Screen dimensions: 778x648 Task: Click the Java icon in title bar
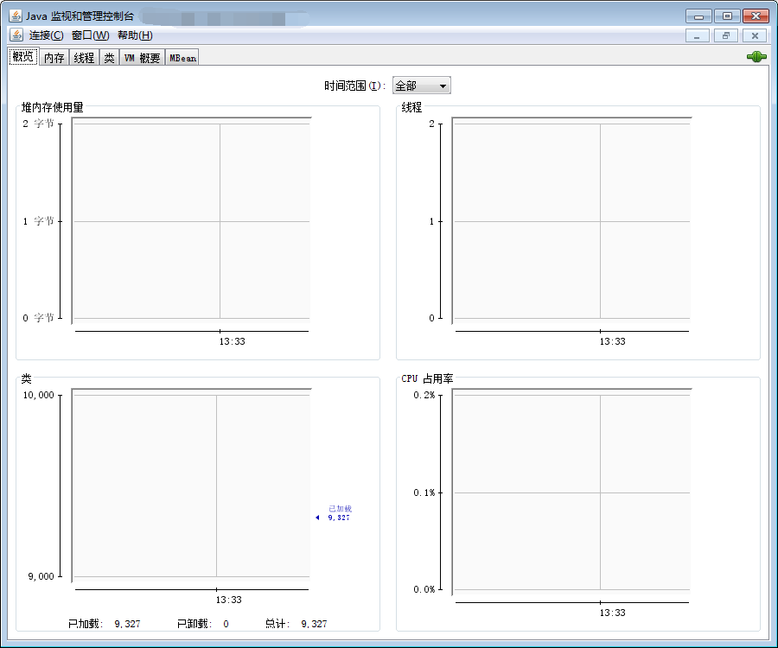(x=16, y=16)
